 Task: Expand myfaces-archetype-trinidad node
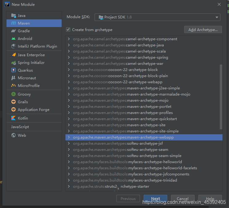pyautogui.click(x=69, y=180)
